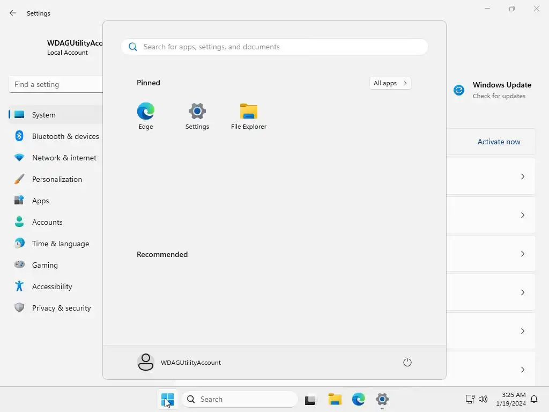
Task: Click the power icon in Start menu
Action: point(407,362)
